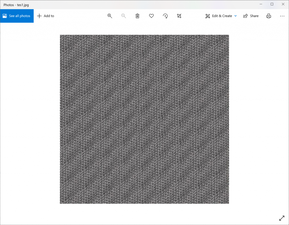Close the Photos window

[283, 4]
